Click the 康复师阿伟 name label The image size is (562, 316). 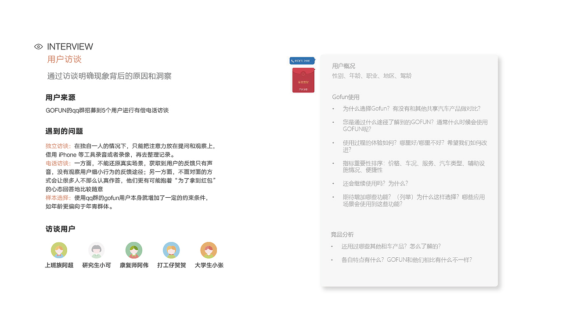134,265
